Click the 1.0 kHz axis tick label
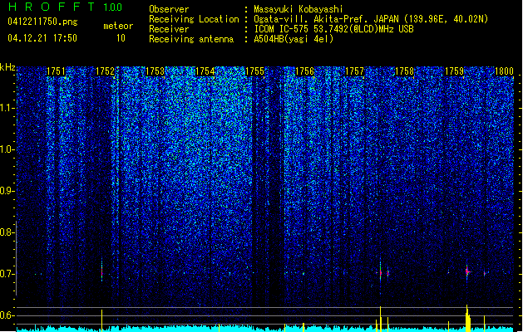The height and width of the screenshot is (332, 523). (6, 149)
